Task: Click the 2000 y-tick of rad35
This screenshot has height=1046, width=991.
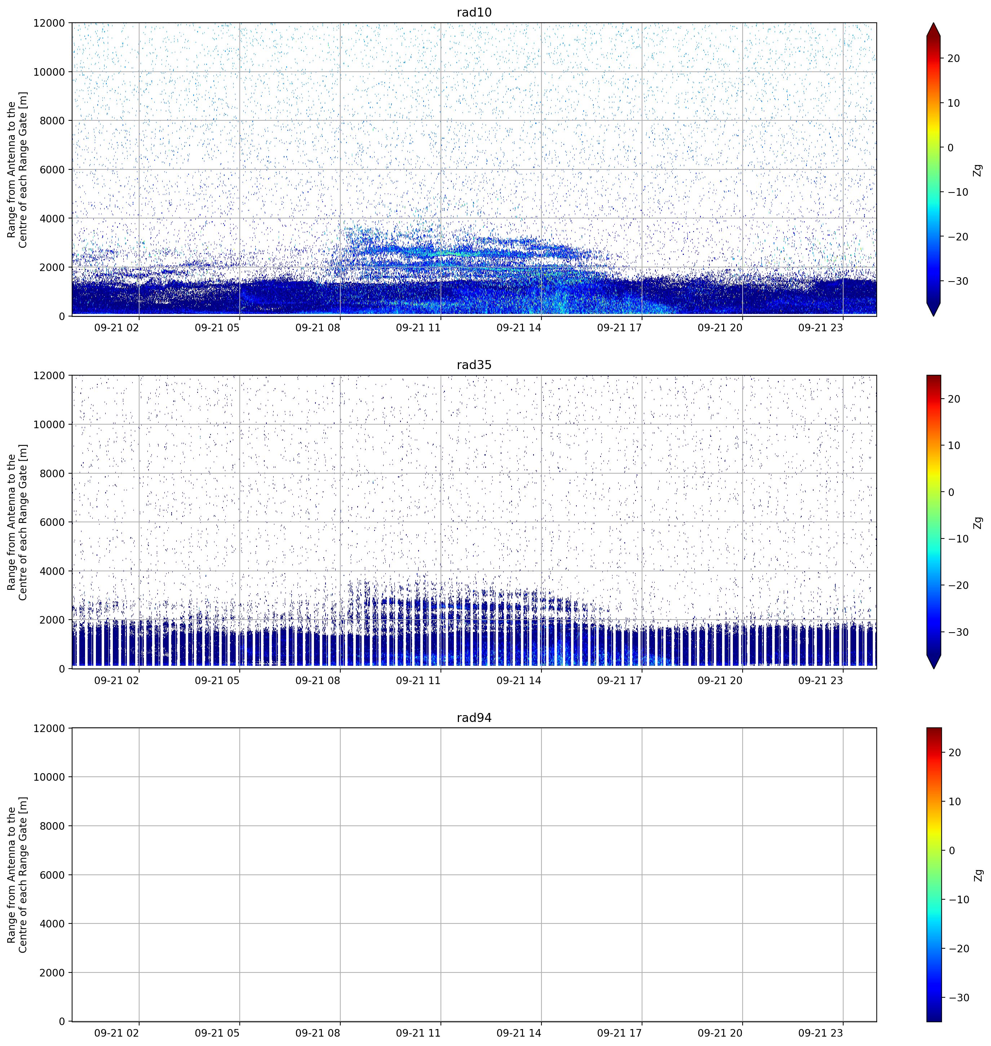Action: [52, 620]
